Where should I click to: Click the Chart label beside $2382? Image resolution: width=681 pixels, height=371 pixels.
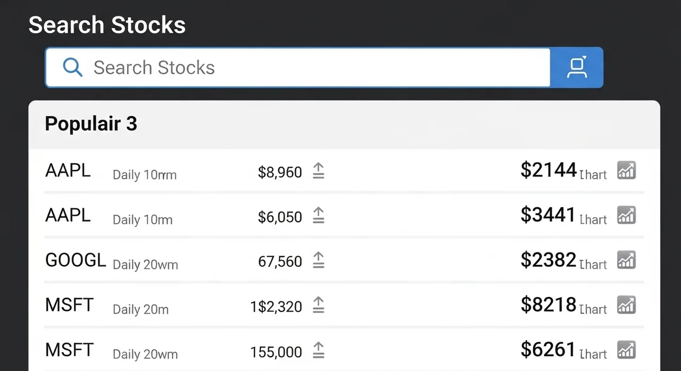click(x=593, y=264)
